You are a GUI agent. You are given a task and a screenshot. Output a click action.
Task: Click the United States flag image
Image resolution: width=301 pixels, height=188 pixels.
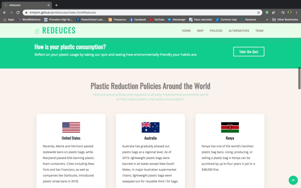coord(71,127)
